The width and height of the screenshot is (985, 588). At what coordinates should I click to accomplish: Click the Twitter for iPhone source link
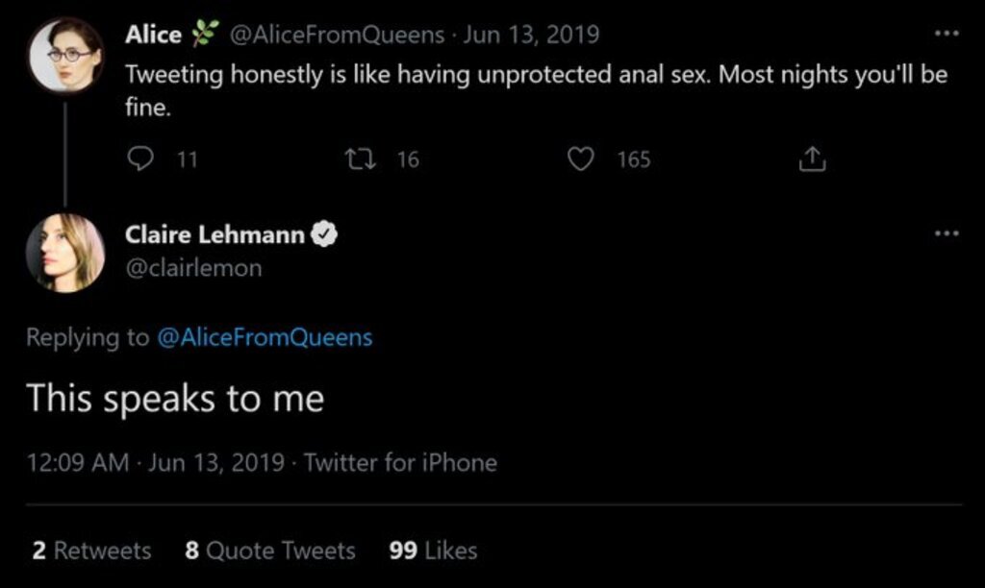point(400,462)
